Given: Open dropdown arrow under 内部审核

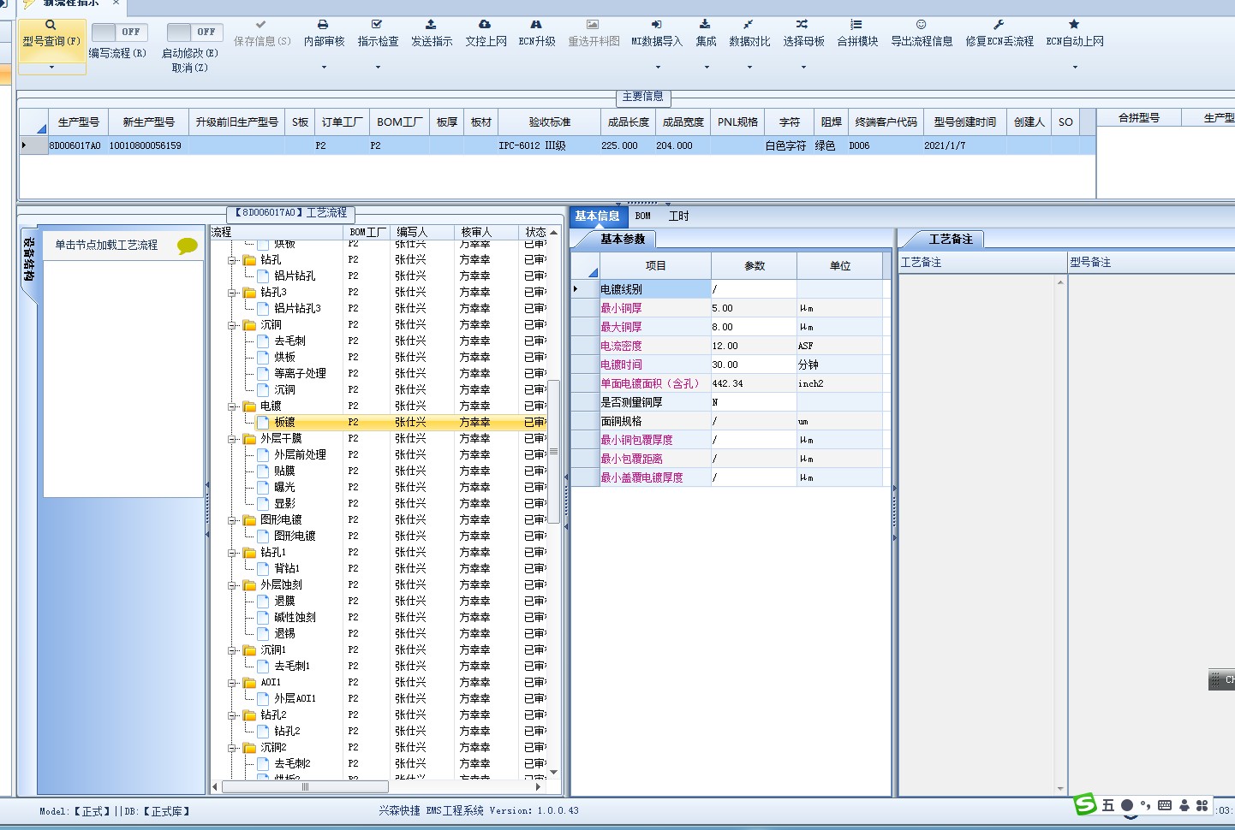Looking at the screenshot, I should coord(324,67).
